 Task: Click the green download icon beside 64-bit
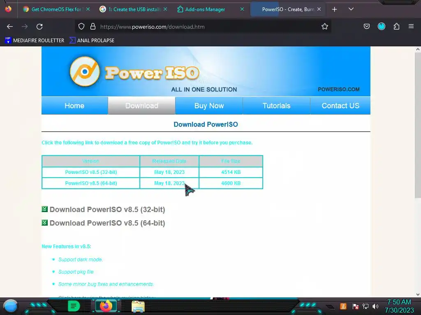pos(44,223)
